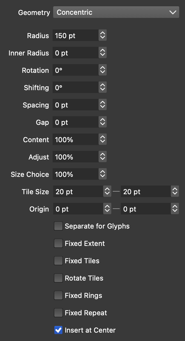Image resolution: width=185 pixels, height=341 pixels.
Task: Click the Size Choice stepper arrows
Action: 102,174
